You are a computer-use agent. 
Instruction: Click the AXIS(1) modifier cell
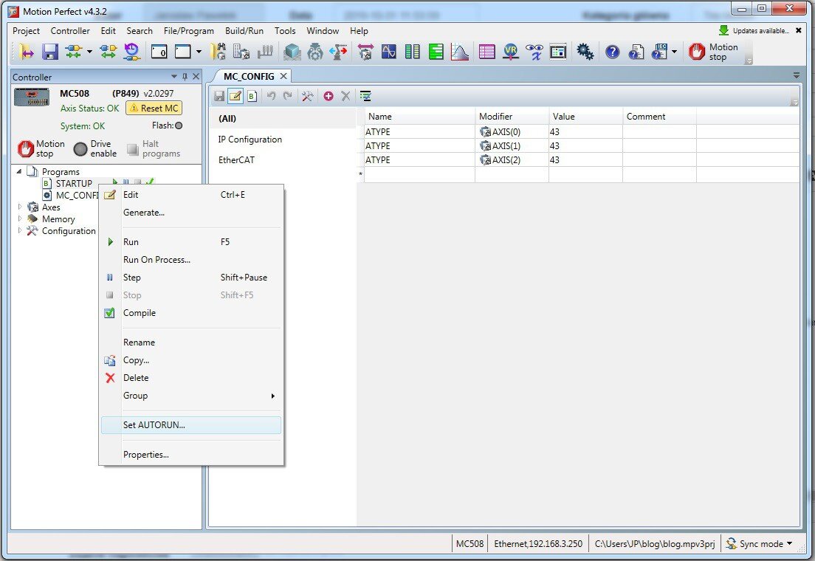coord(512,146)
